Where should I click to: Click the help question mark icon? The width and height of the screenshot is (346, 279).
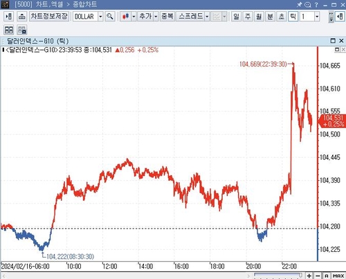point(316,4)
